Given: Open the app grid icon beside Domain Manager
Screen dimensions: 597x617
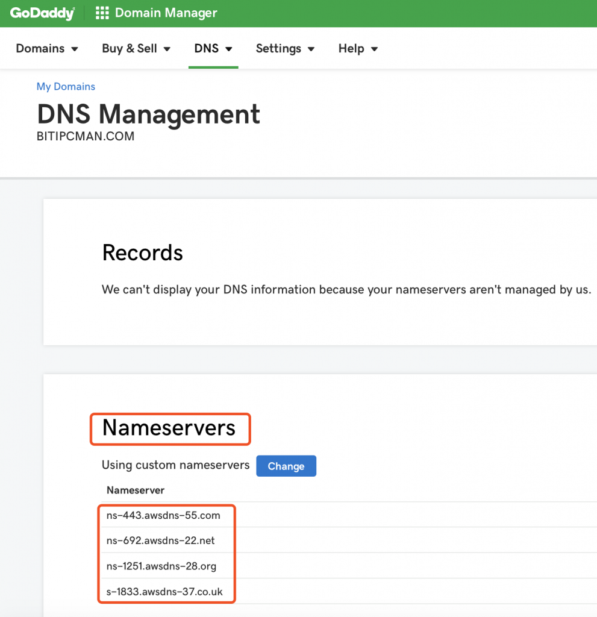Looking at the screenshot, I should coord(102,13).
